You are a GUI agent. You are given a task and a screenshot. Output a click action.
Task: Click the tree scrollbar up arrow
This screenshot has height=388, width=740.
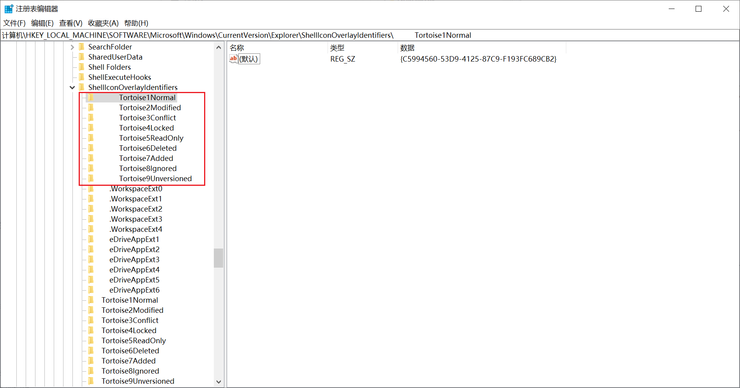point(218,48)
